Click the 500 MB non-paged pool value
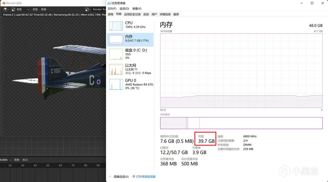 click(x=189, y=164)
